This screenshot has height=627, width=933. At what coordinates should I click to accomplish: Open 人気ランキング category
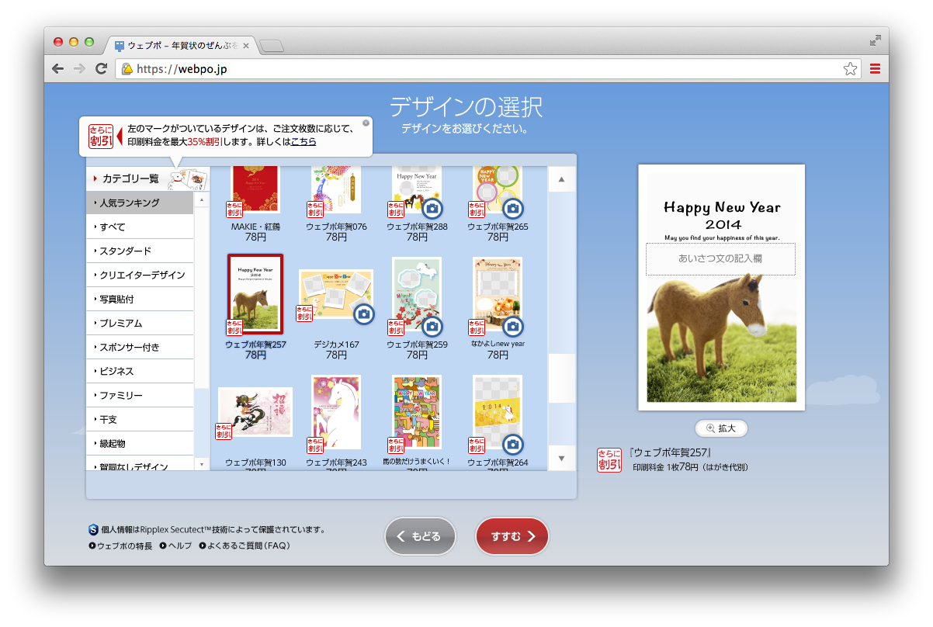(140, 203)
